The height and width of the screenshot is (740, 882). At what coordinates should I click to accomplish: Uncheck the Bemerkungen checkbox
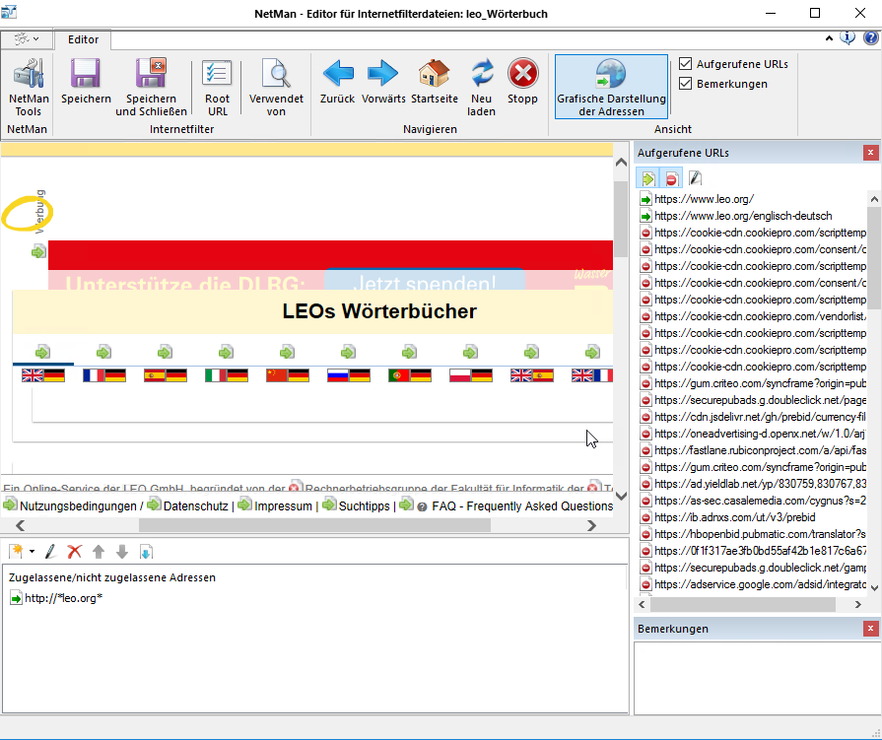[686, 84]
